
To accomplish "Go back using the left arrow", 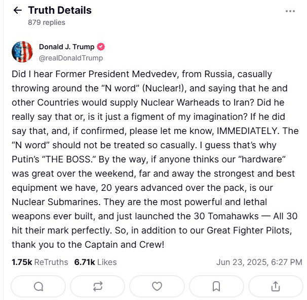I will click(x=18, y=10).
